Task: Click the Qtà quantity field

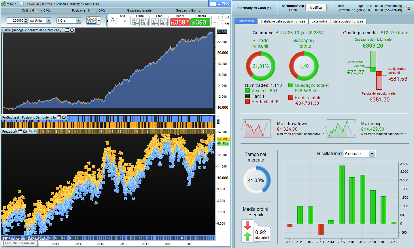Action: 123,21
